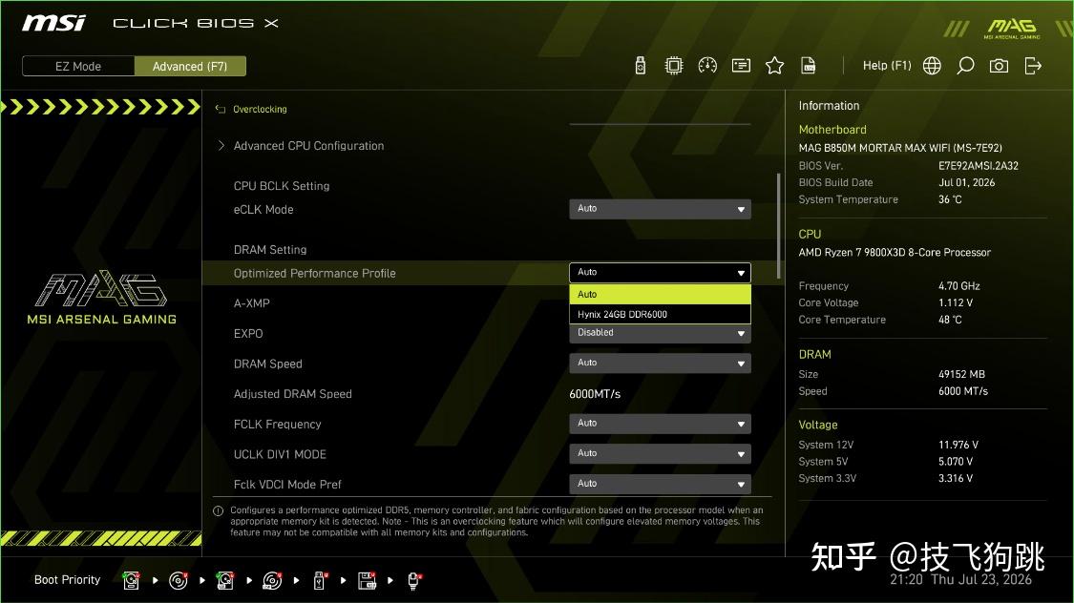Click the search magnifier icon
Viewport: 1074px width, 603px height.
point(965,66)
